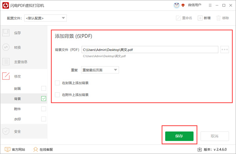Click the 背景文件 PDF path input field
The width and height of the screenshot is (236, 154).
click(x=150, y=50)
